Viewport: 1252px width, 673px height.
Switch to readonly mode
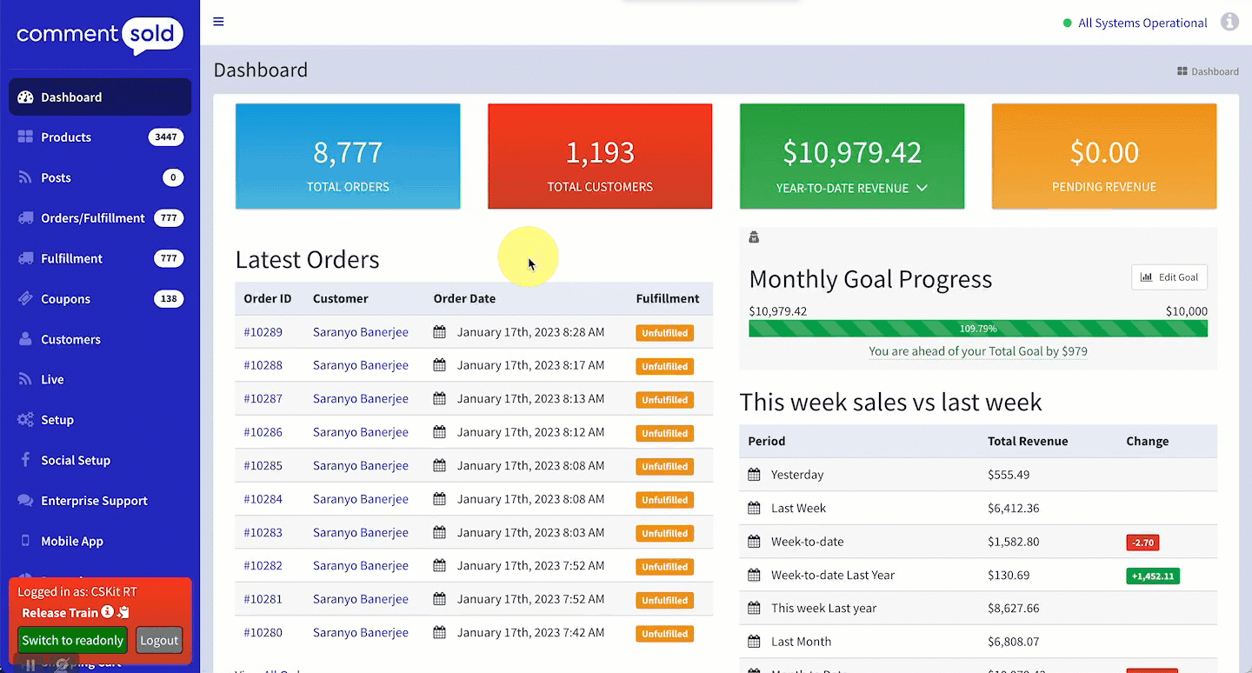(x=72, y=640)
